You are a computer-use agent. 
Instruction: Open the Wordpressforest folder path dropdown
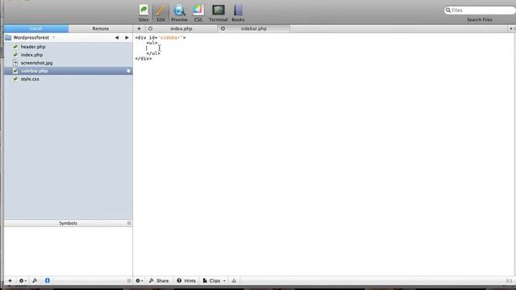click(x=34, y=38)
